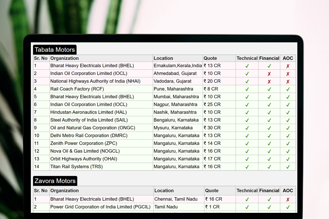Select the Tabata Motors section heading

(x=55, y=50)
